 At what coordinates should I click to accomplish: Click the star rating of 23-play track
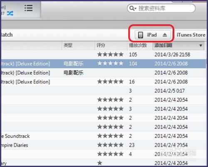[x=110, y=145]
